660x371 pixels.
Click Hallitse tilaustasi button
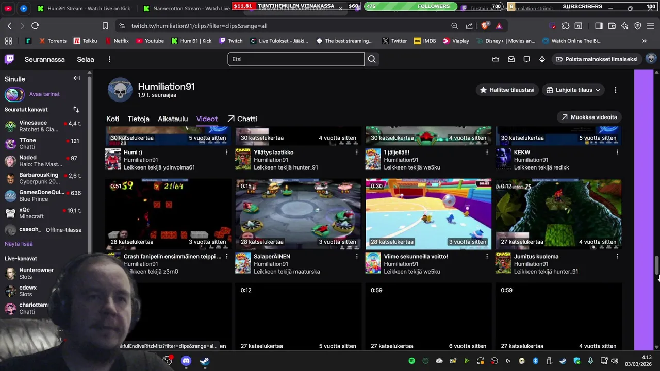(507, 90)
